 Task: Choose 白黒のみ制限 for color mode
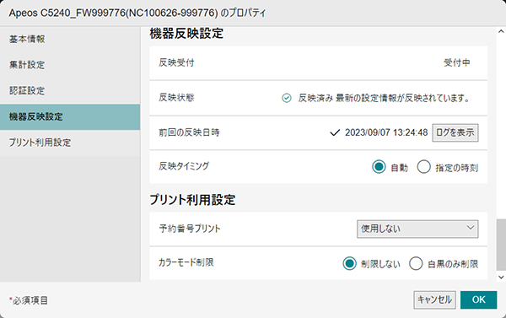click(416, 263)
